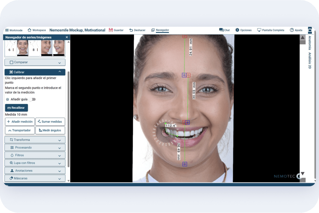Click the Filtros droplet icon
Viewport: 319px width, 213px height.
click(x=12, y=155)
